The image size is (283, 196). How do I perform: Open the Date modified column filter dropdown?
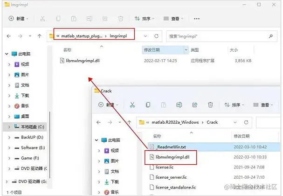point(186,50)
